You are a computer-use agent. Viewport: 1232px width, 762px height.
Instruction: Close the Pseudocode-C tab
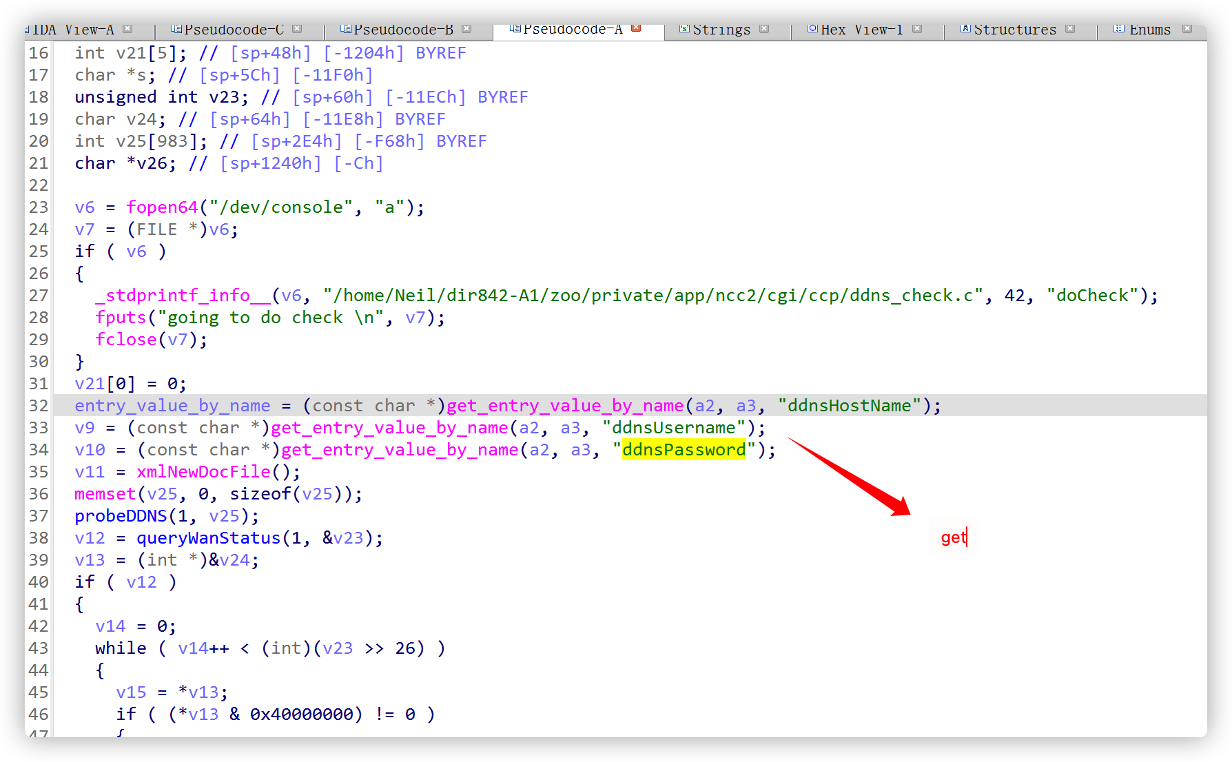(297, 29)
